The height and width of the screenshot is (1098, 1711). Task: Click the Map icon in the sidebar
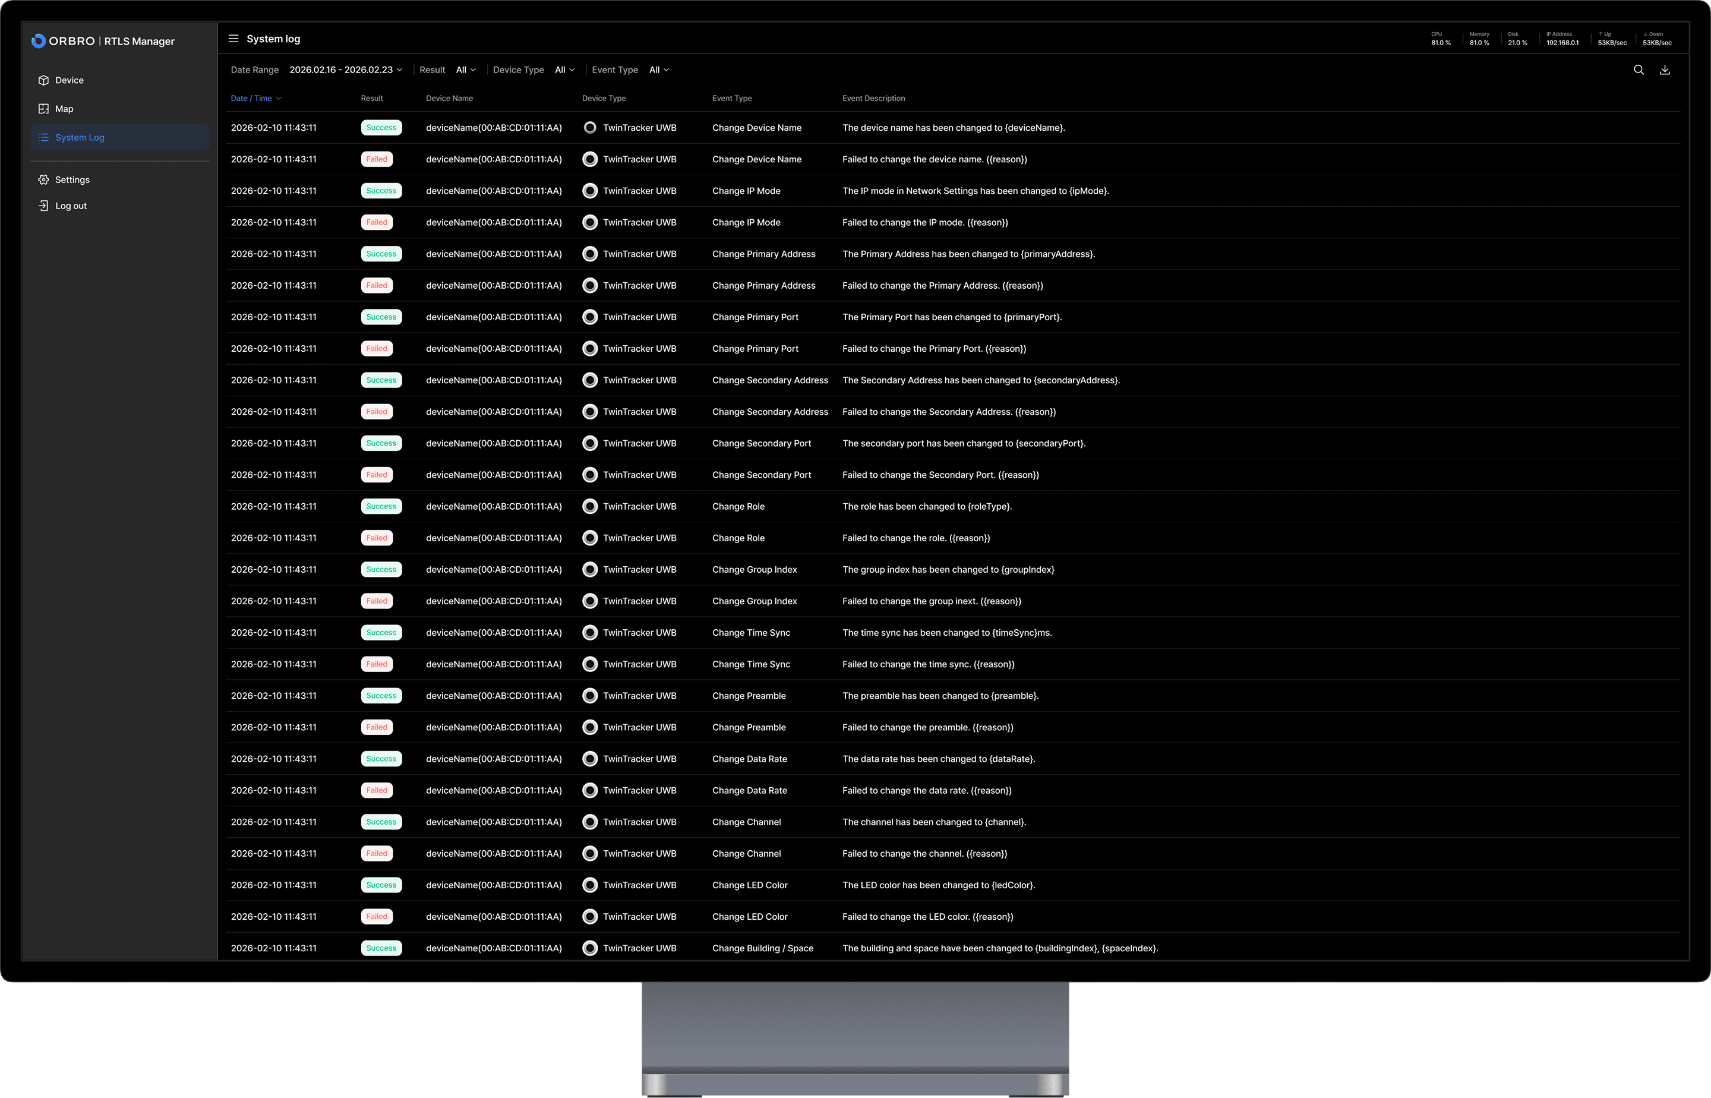[43, 108]
